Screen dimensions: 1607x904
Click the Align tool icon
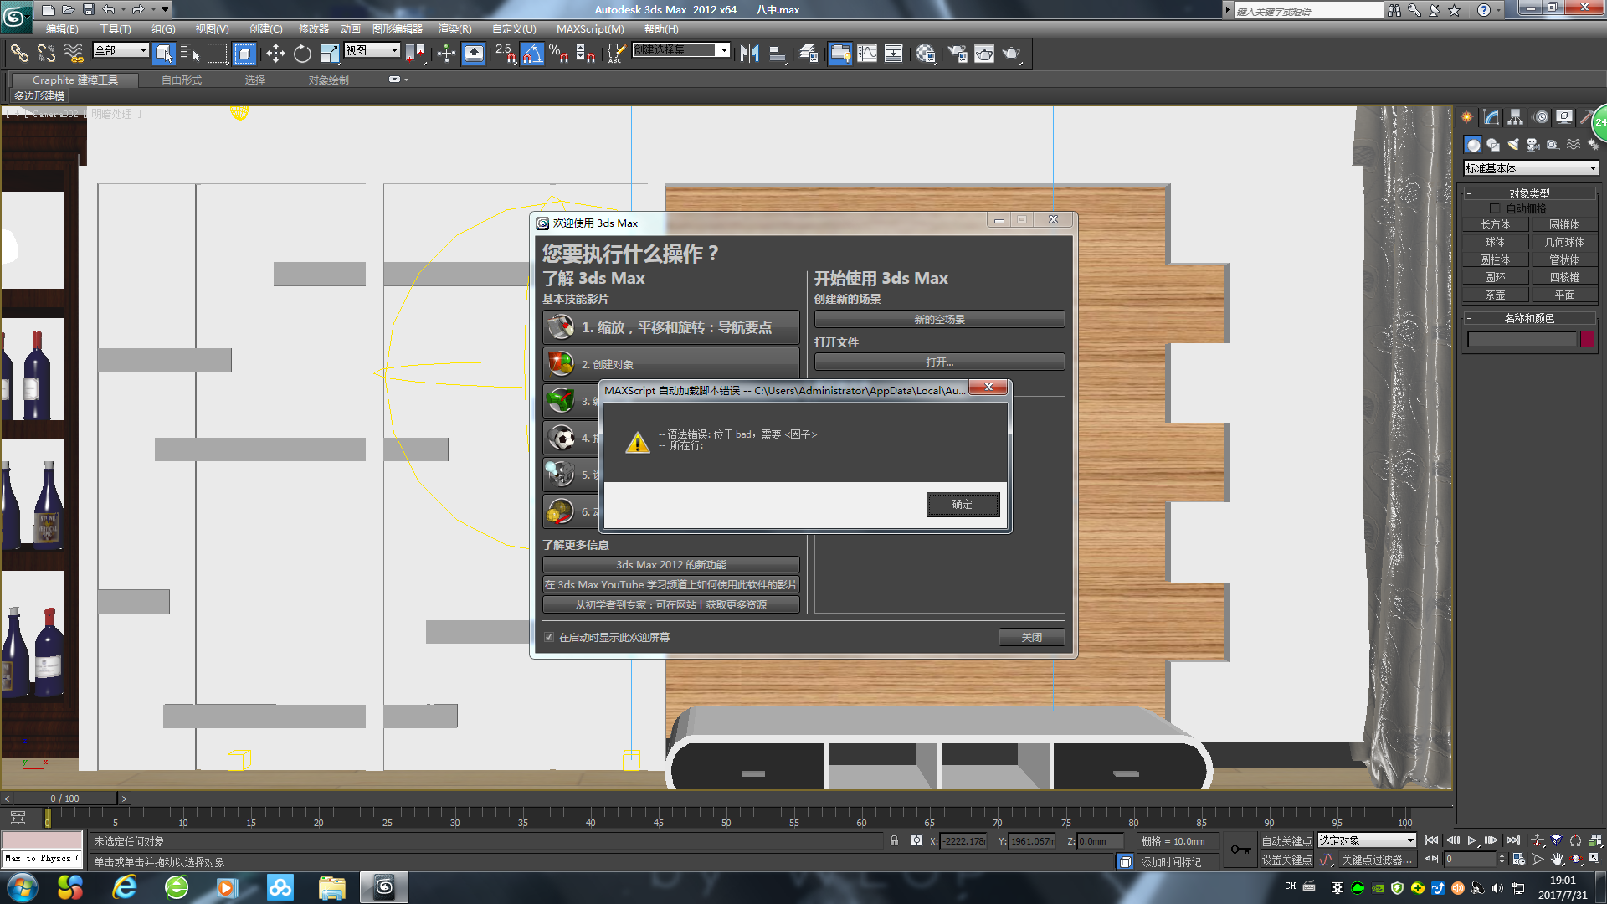pyautogui.click(x=778, y=54)
